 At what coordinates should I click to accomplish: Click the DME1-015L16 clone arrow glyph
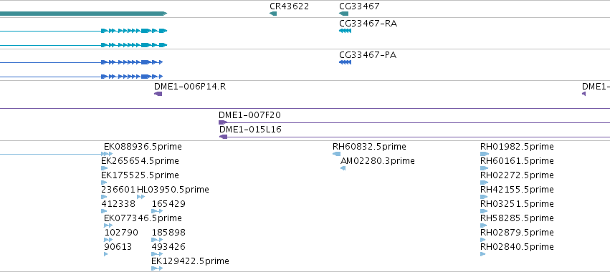tap(224, 137)
